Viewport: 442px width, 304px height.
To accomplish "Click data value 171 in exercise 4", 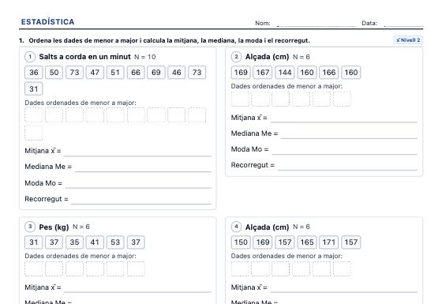I will (328, 242).
